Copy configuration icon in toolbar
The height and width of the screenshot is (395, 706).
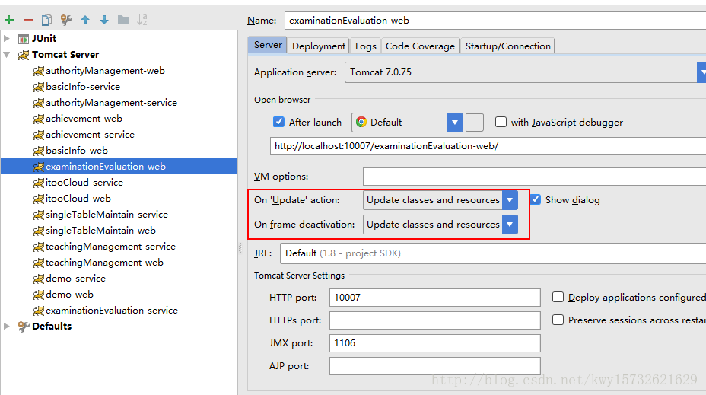coord(47,20)
